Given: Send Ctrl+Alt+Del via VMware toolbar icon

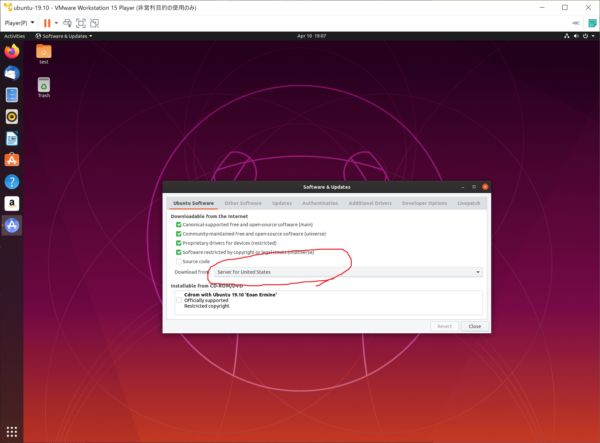Looking at the screenshot, I should tap(67, 23).
